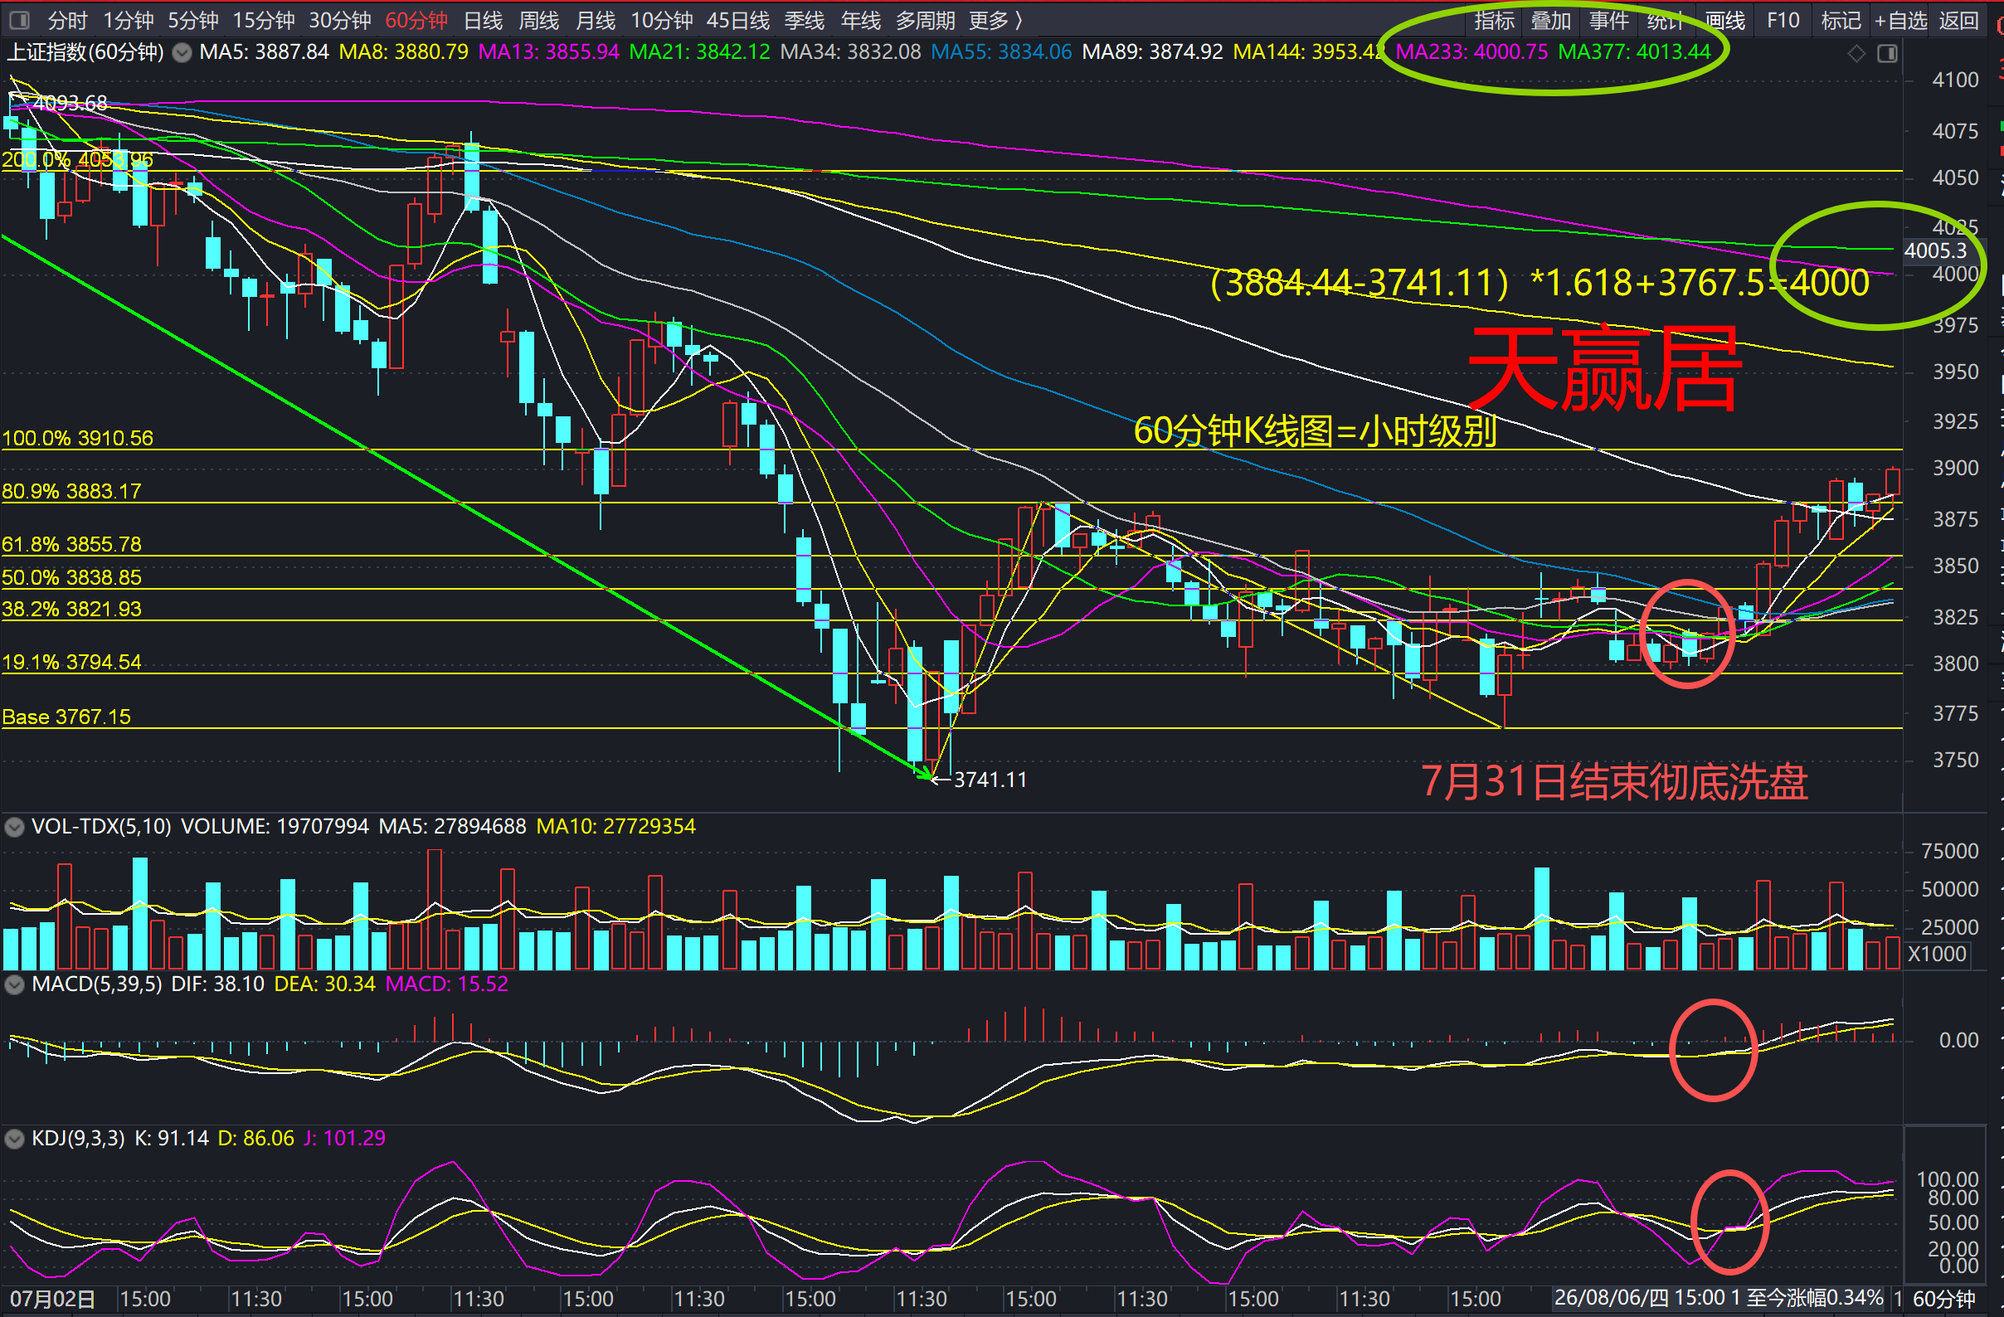2004x1317 pixels.
Task: Click the 叠加 overlay button
Action: click(x=1551, y=20)
